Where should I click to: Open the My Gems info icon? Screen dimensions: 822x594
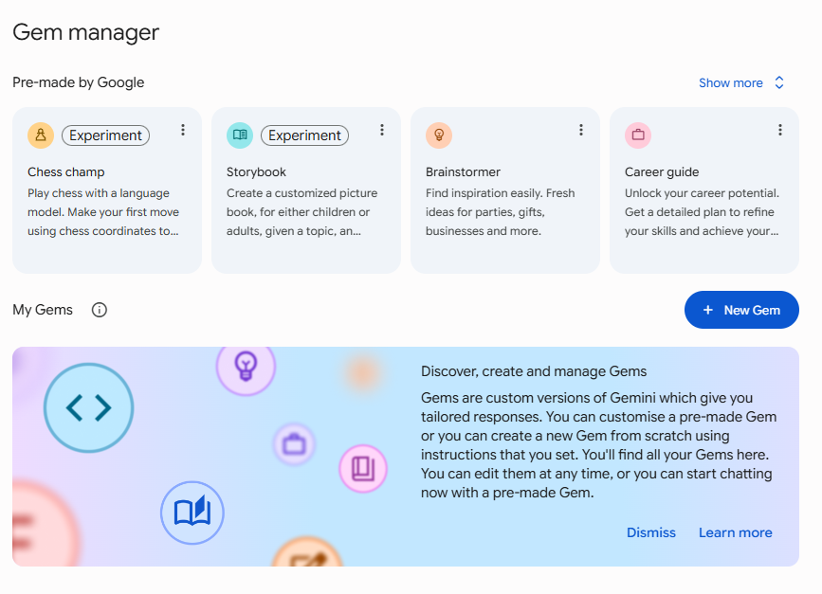click(x=100, y=310)
